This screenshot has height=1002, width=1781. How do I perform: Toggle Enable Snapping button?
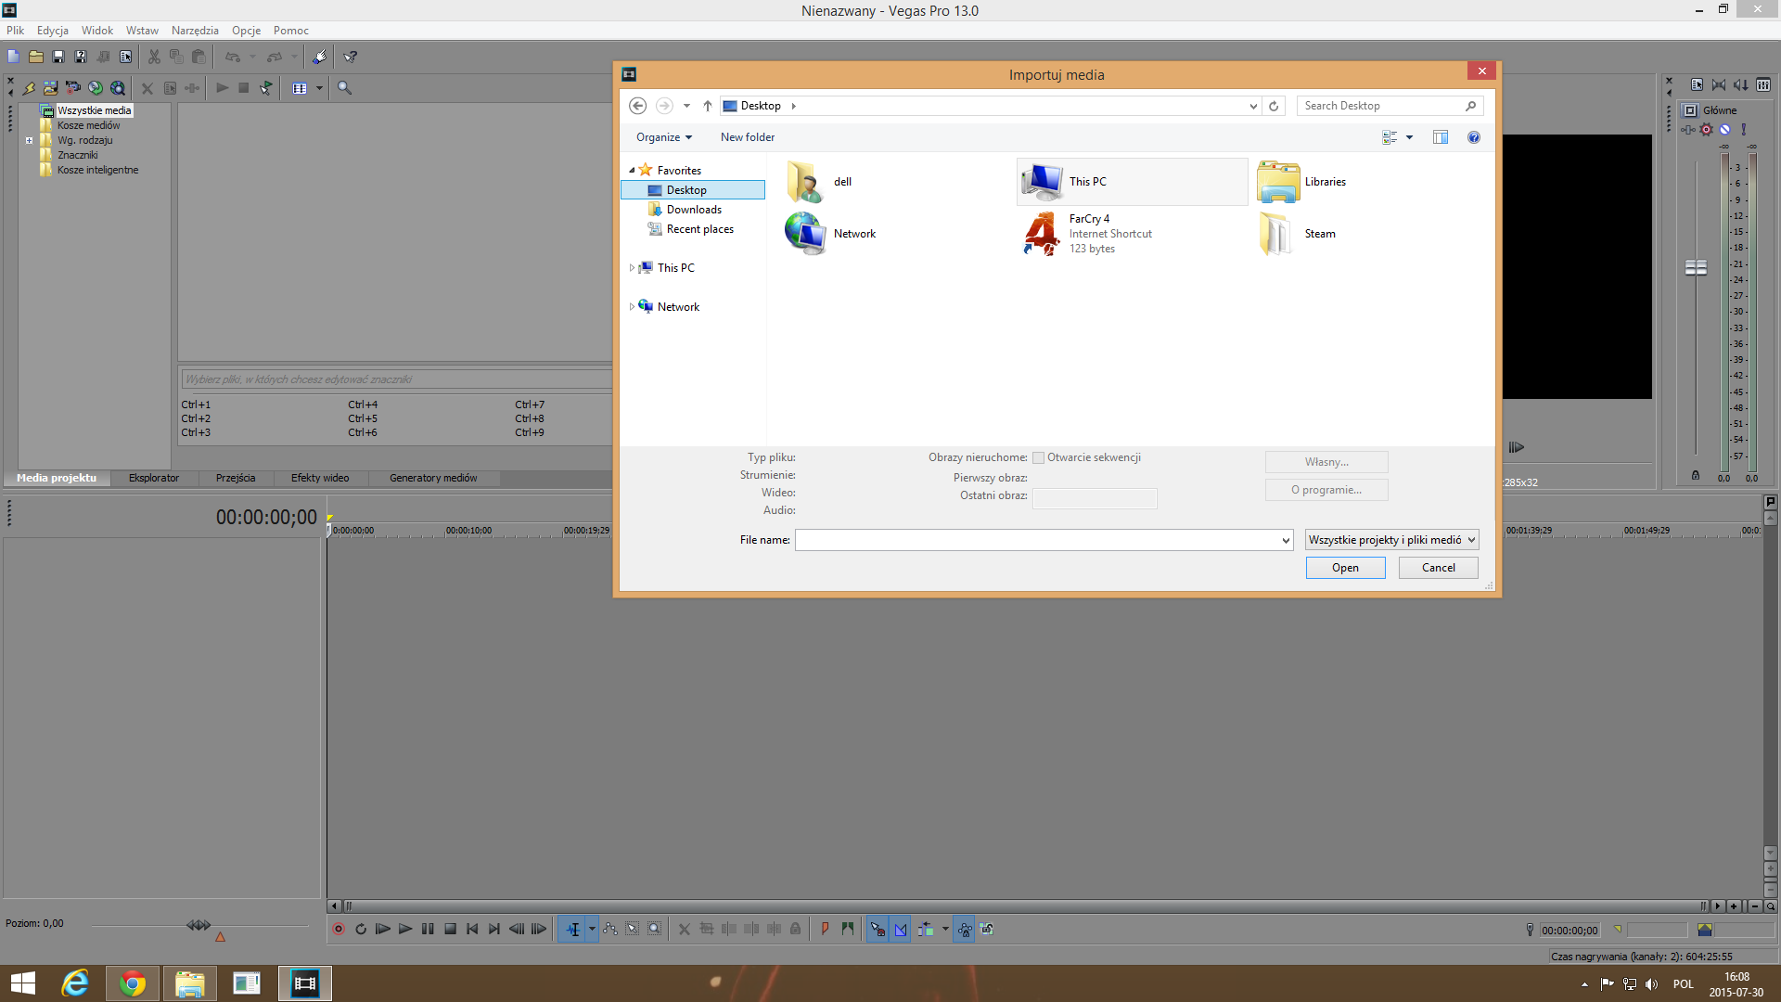pyautogui.click(x=878, y=929)
